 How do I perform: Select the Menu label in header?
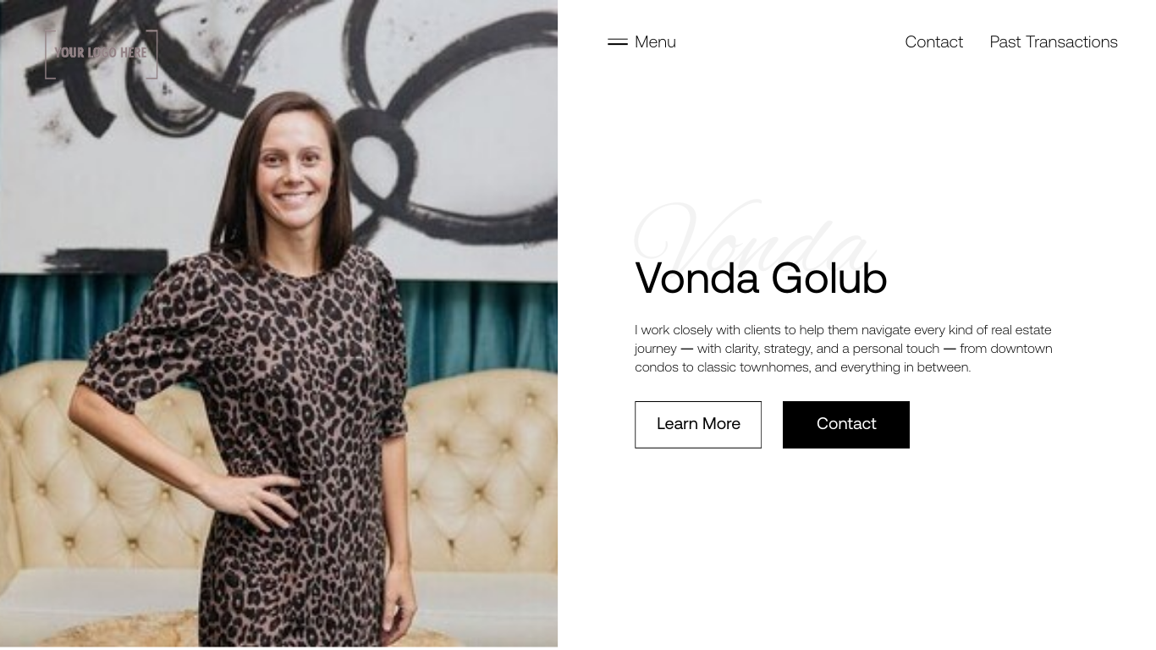tap(655, 41)
